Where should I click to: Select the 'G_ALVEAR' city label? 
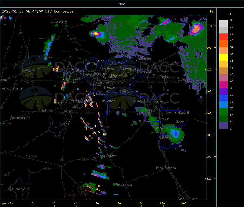(x=162, y=119)
